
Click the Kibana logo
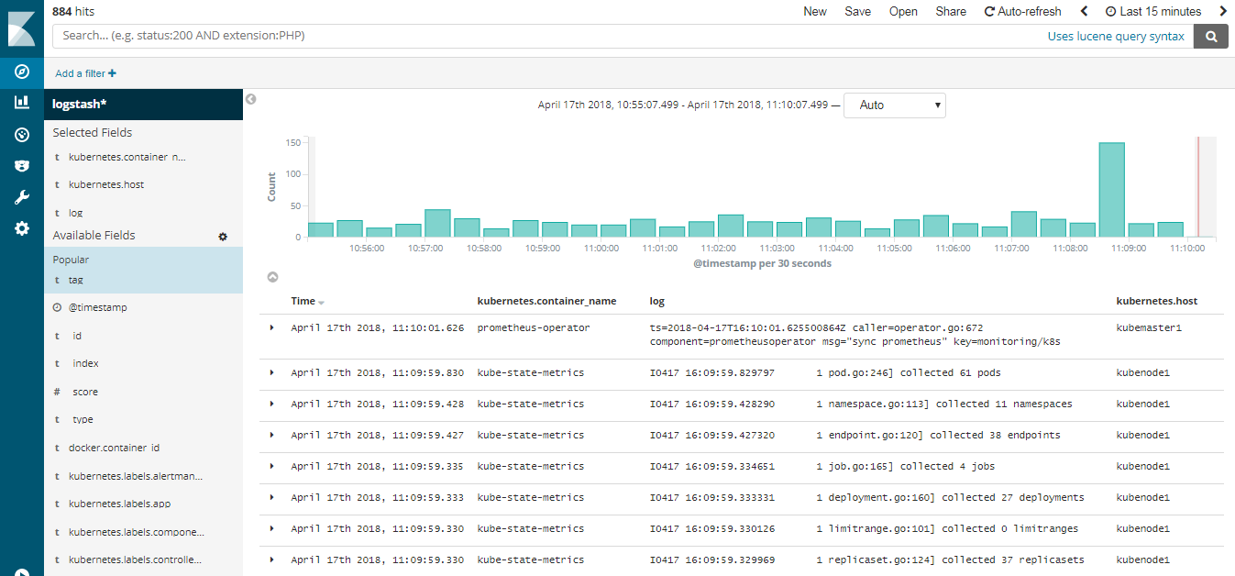tap(22, 28)
